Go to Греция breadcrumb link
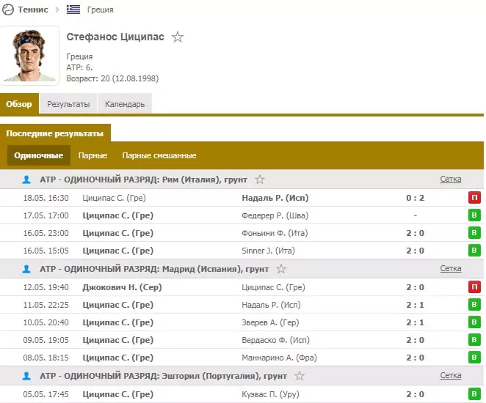The height and width of the screenshot is (403, 486). 100,10
